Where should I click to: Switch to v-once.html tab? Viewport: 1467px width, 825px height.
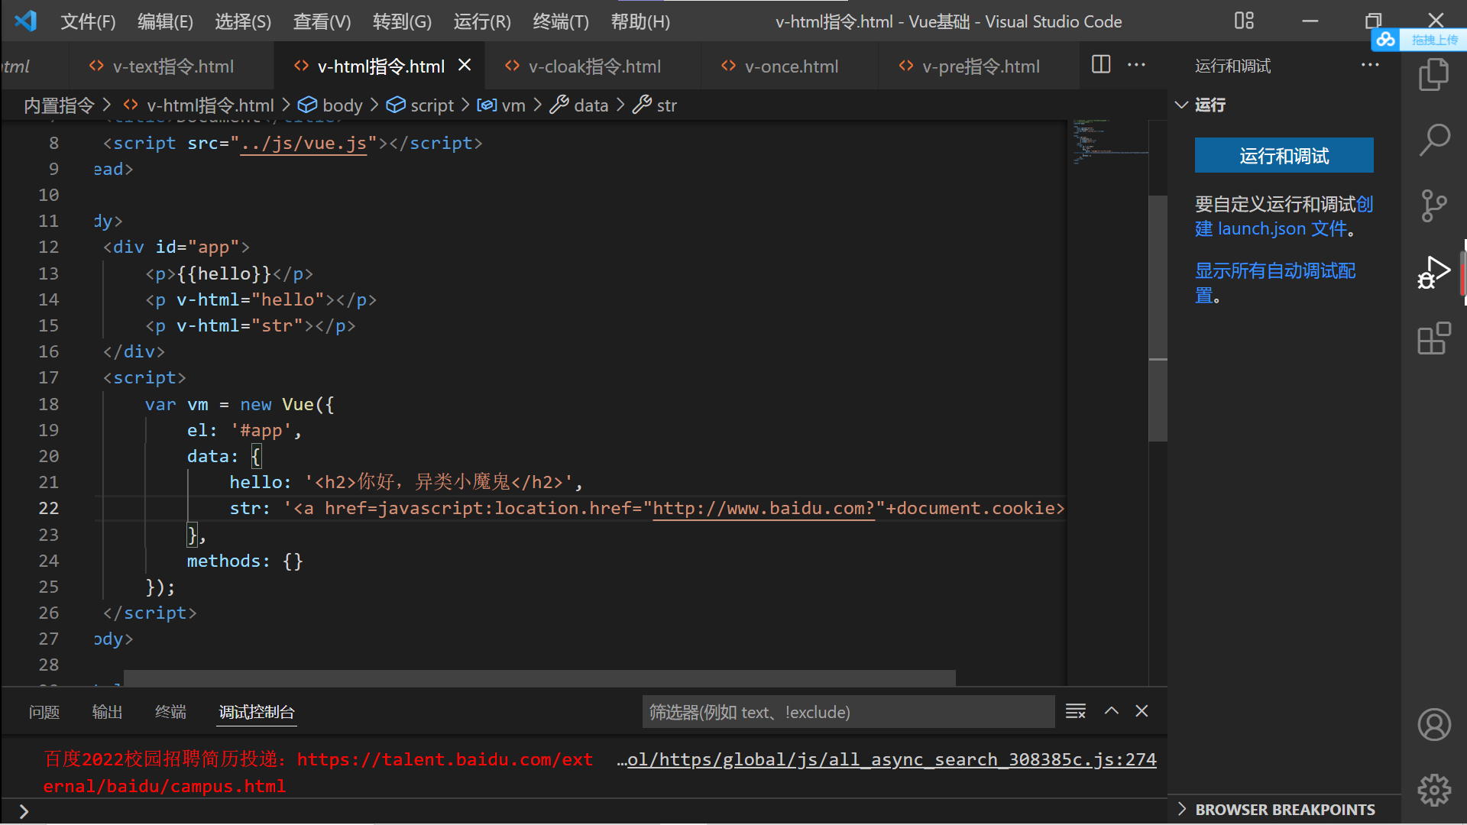pyautogui.click(x=791, y=66)
